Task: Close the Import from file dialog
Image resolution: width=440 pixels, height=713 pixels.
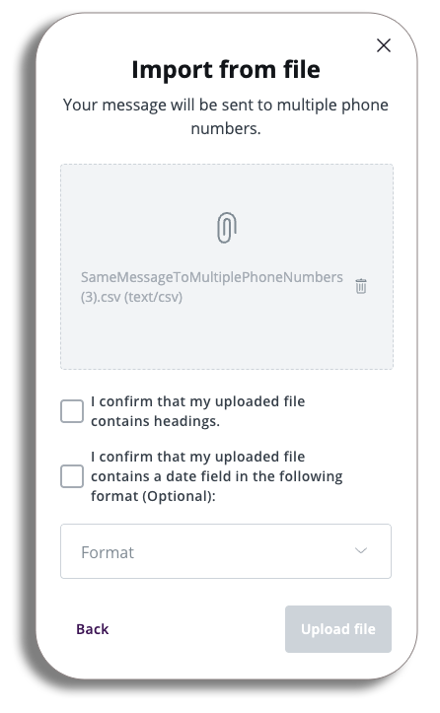Action: (x=384, y=45)
